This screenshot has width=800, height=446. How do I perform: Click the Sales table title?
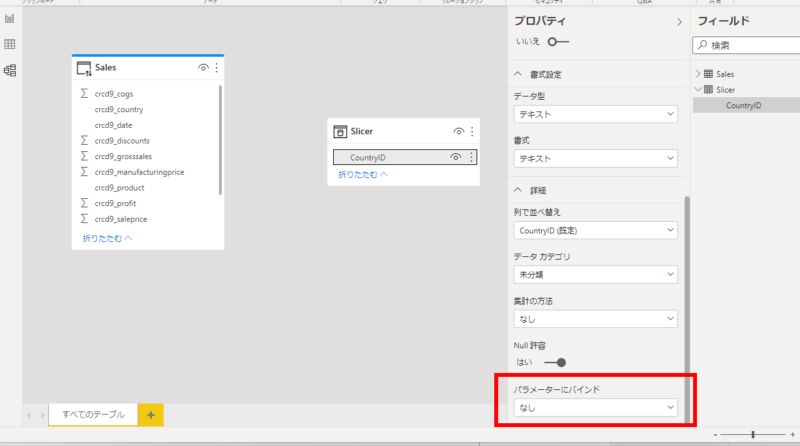pos(106,68)
